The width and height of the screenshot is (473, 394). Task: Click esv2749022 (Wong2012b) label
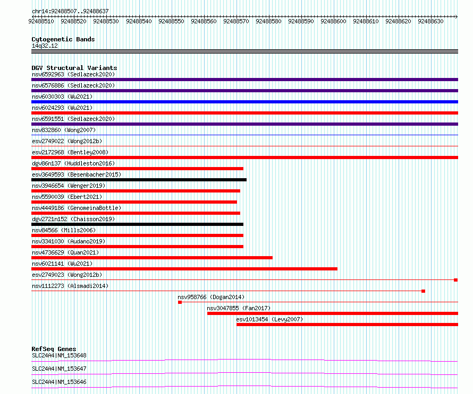pyautogui.click(x=67, y=141)
